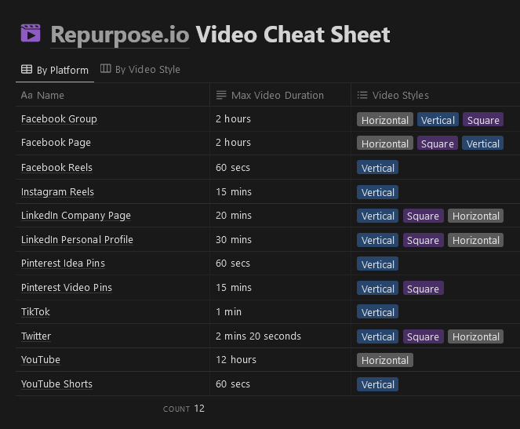Open the Video Styles column header menu
This screenshot has height=429, width=520.
[400, 95]
